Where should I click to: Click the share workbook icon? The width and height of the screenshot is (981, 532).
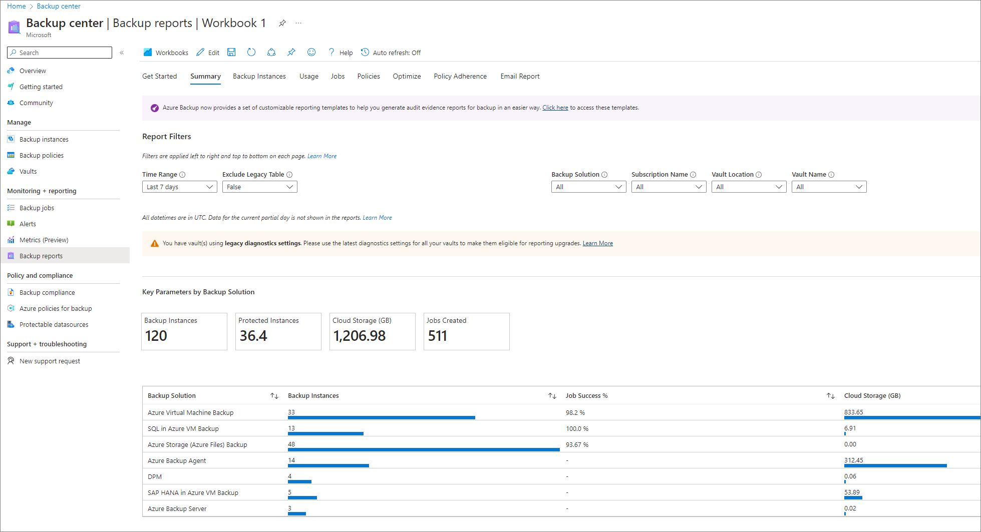click(x=271, y=53)
